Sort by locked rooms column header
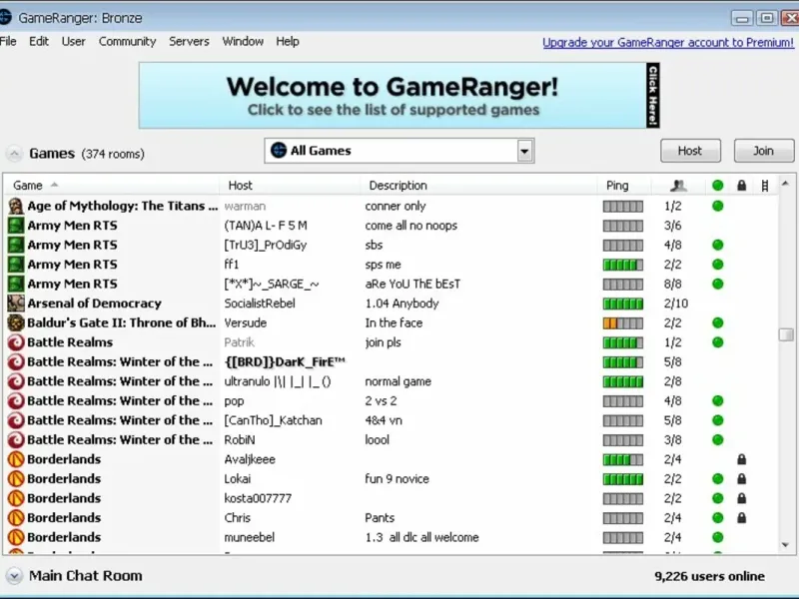This screenshot has width=799, height=599. 741,186
